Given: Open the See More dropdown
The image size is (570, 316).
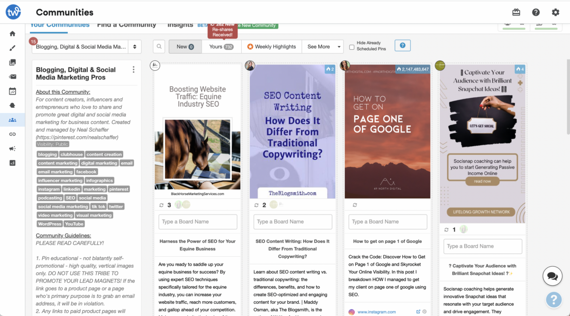Looking at the screenshot, I should coord(323,46).
